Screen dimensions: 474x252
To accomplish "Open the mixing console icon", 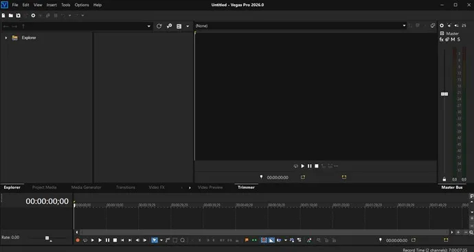I will pos(464,25).
